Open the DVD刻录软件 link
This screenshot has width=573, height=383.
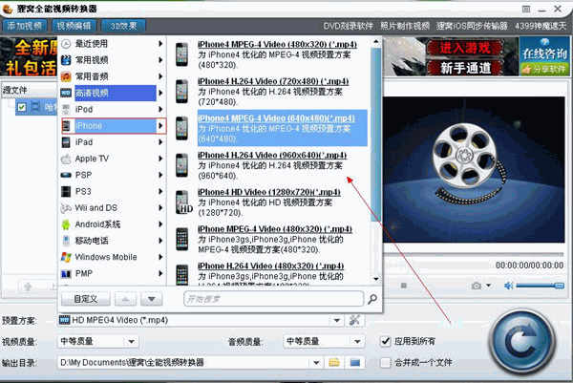tap(348, 26)
